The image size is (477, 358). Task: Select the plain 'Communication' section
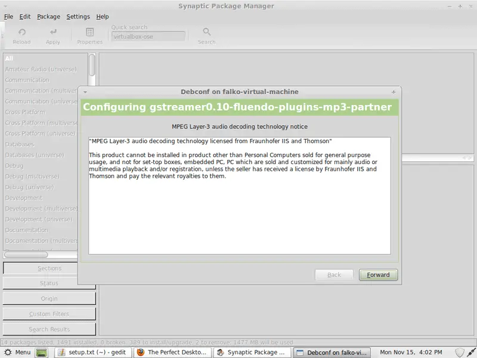(x=46, y=80)
